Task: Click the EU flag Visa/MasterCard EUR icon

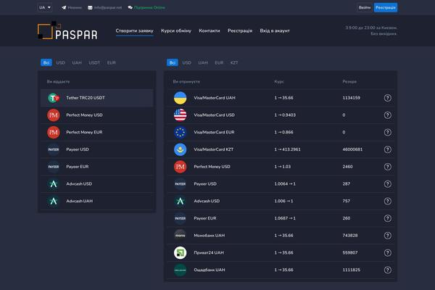Action: click(x=180, y=133)
